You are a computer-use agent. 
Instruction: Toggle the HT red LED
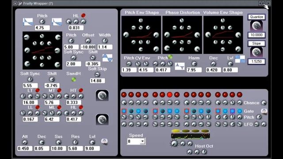[x=81, y=90]
